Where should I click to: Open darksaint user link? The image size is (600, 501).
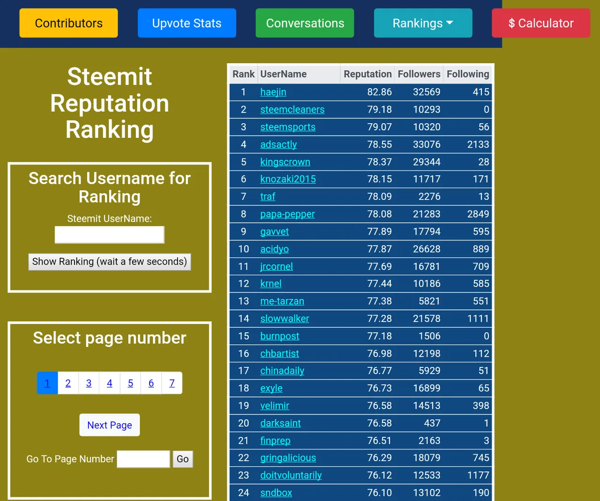pyautogui.click(x=280, y=423)
